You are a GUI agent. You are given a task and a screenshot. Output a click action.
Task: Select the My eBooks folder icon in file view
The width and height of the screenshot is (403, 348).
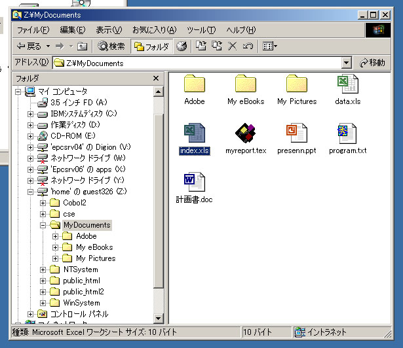pos(246,84)
